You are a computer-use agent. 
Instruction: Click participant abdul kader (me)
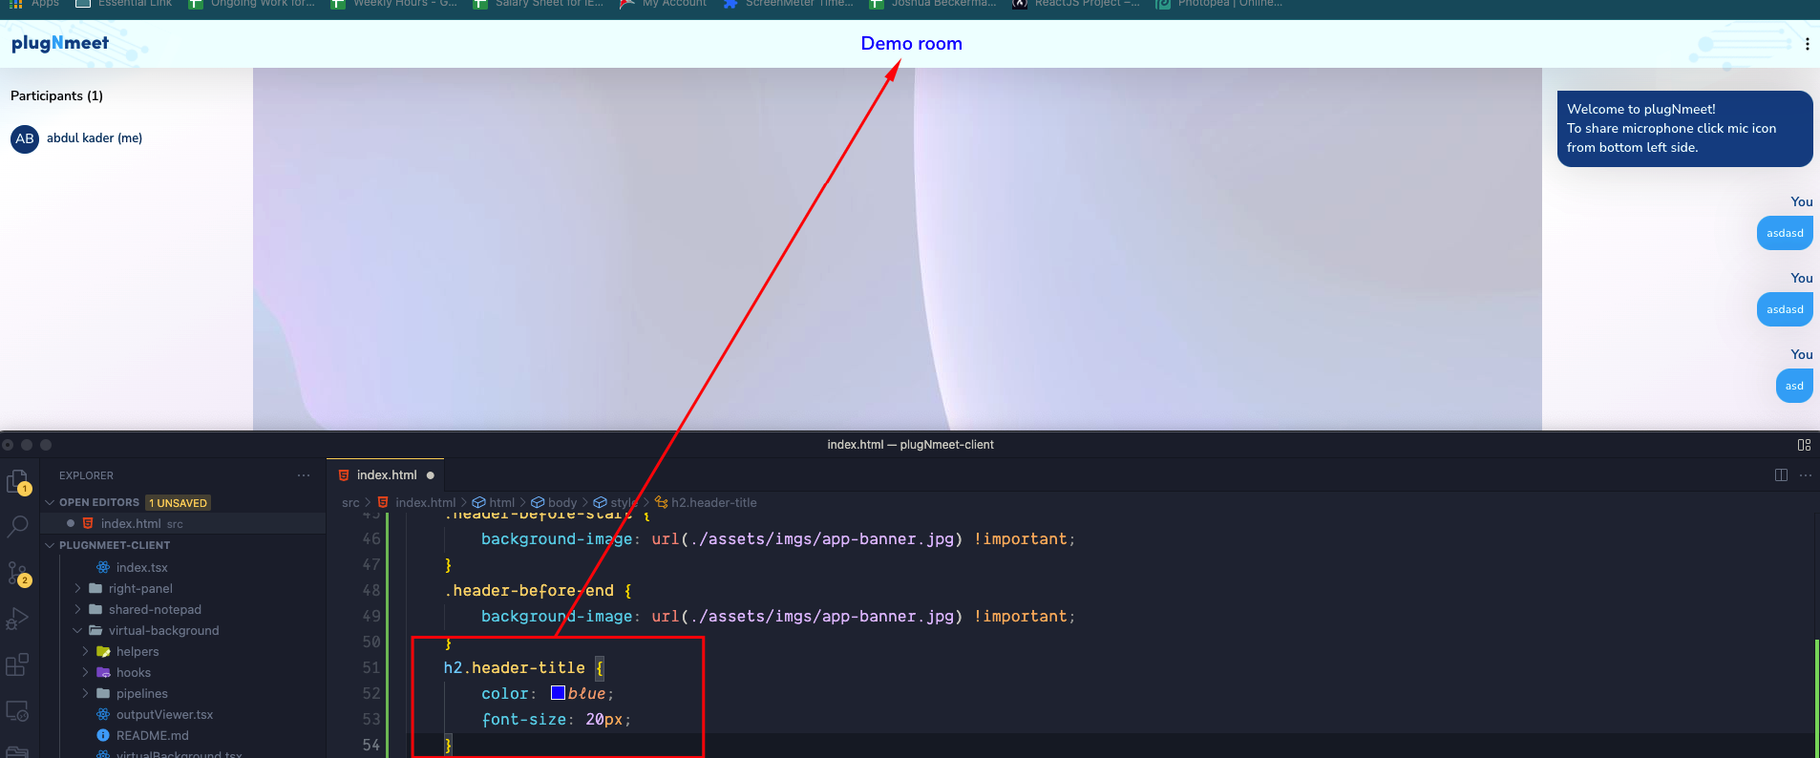[95, 138]
